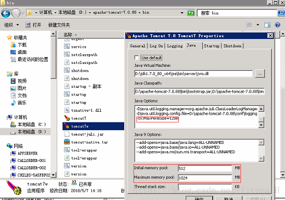This screenshot has width=285, height=200.
Task: Click Java 9 Options scrollbar down arrow
Action: (x=261, y=159)
